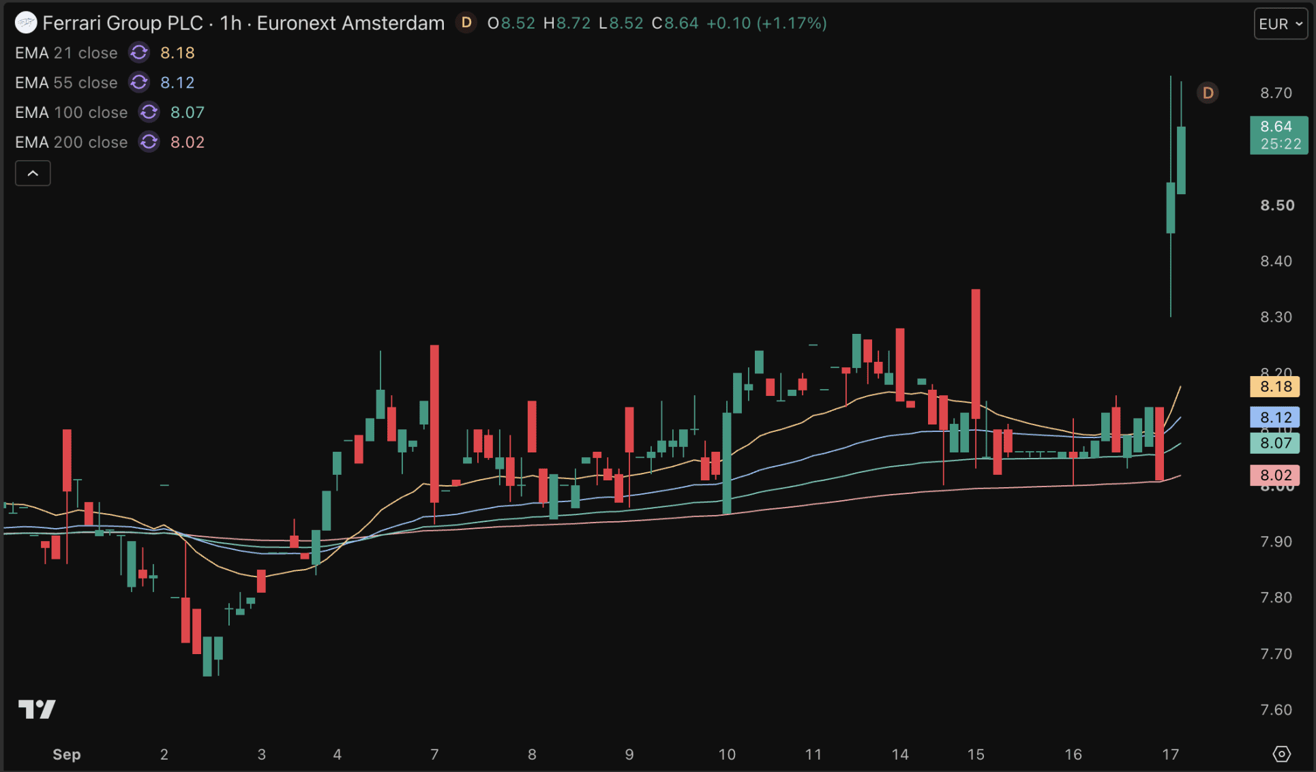Click the green EMA 100 price tag 8.07
This screenshot has height=772, width=1316.
pyautogui.click(x=1275, y=443)
